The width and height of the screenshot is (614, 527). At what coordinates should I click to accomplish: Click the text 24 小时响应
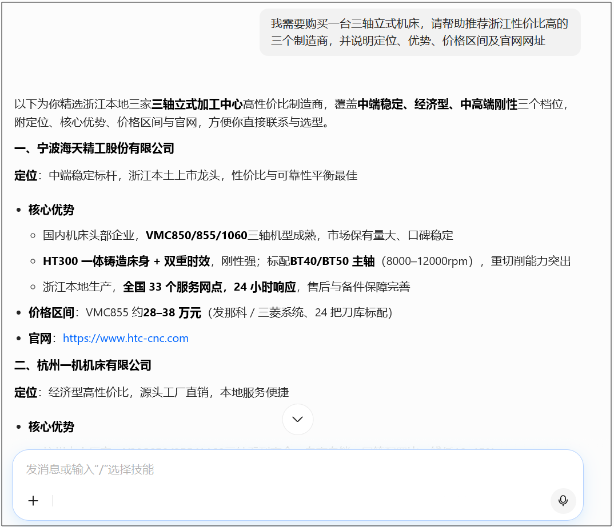coord(265,287)
